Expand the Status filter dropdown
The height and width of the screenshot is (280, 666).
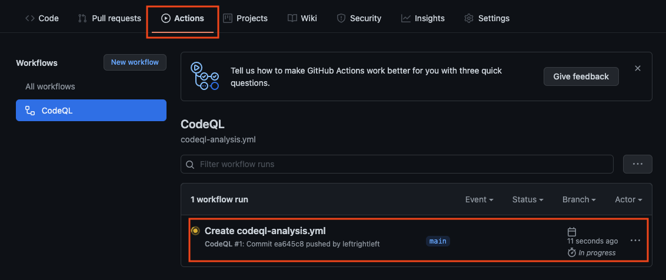coord(528,199)
